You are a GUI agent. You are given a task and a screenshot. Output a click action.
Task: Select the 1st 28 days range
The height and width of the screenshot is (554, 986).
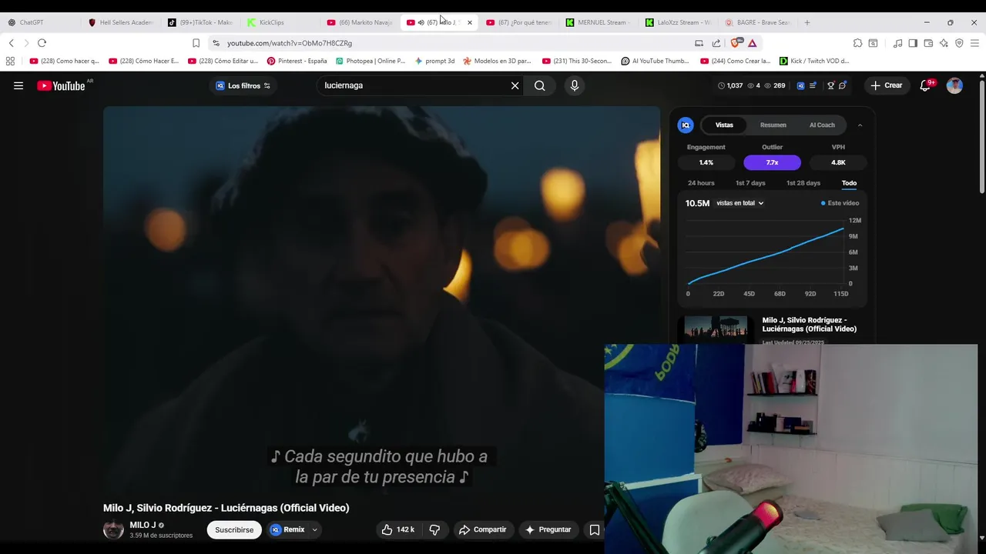click(803, 183)
